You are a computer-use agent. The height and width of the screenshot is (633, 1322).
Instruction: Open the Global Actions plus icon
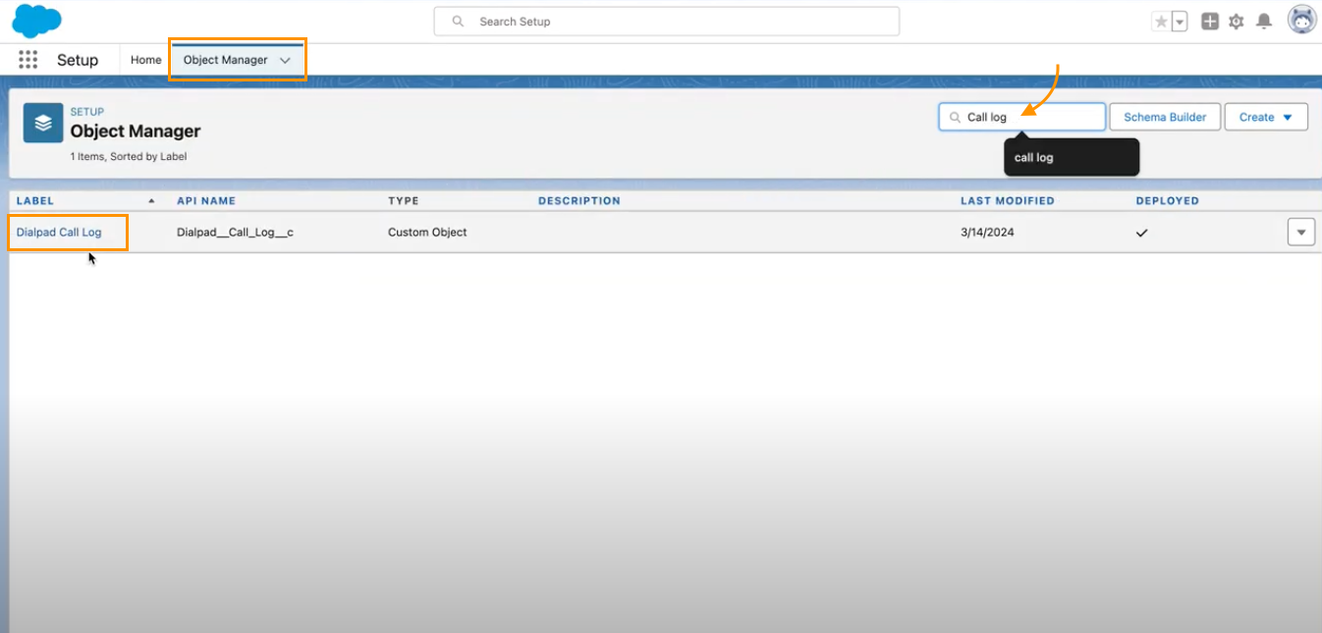[x=1210, y=22]
